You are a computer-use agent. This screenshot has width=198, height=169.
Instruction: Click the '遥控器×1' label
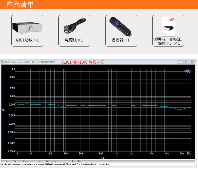click(x=121, y=40)
